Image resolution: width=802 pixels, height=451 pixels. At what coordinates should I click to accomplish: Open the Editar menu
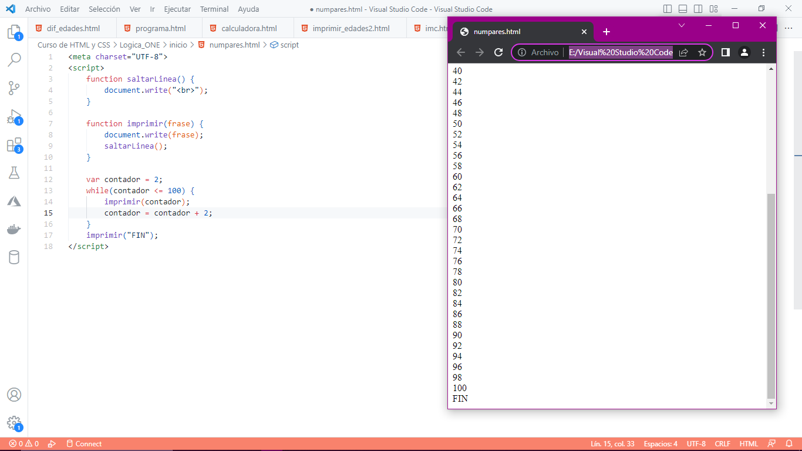click(70, 9)
